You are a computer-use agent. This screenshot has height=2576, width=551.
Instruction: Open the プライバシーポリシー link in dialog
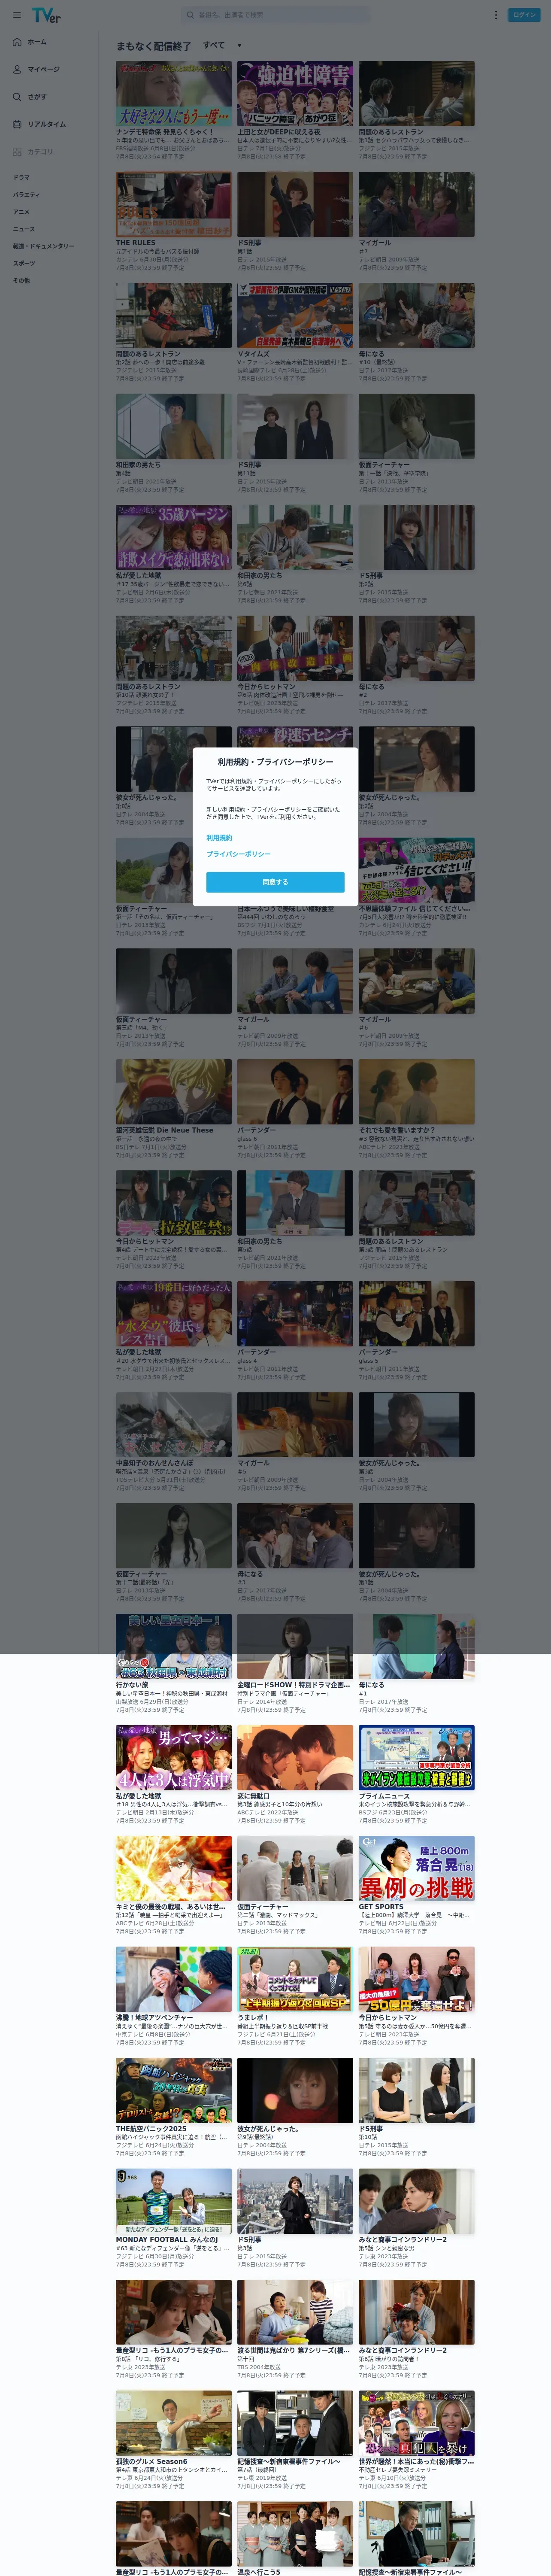coord(238,854)
